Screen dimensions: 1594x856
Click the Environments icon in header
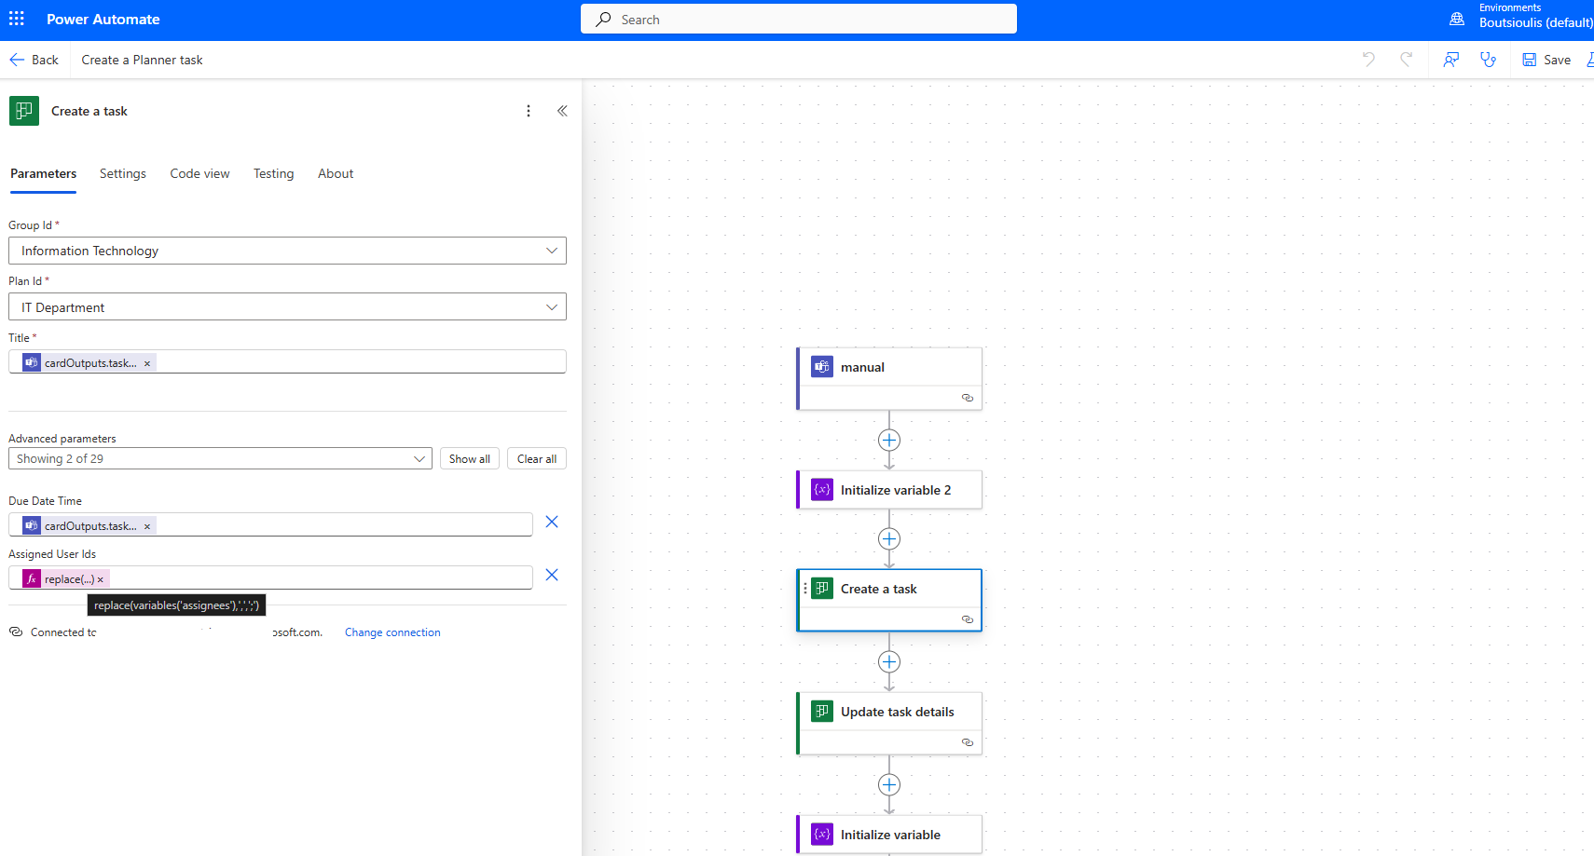coord(1457,19)
